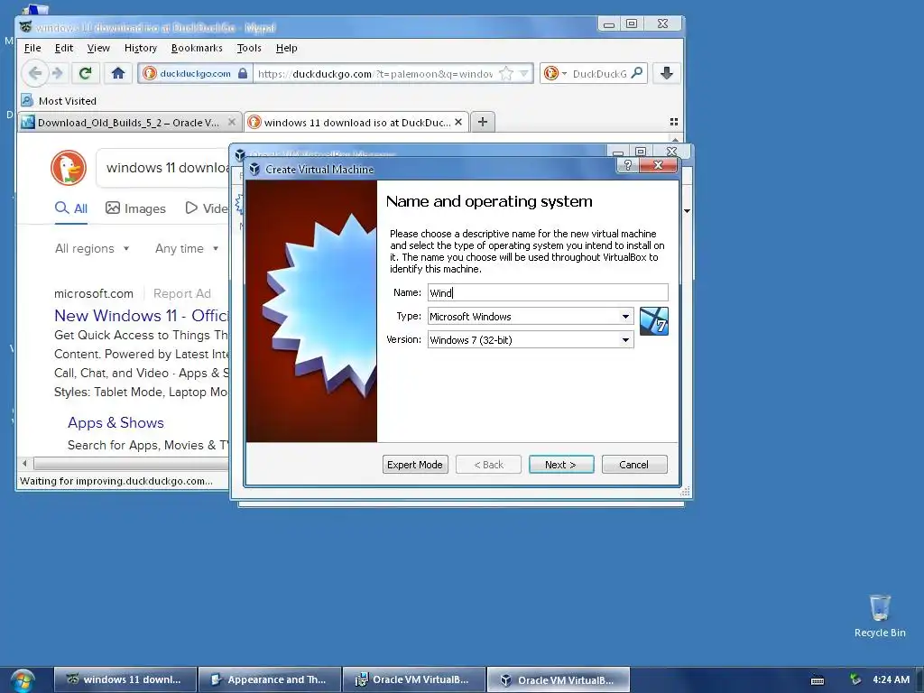924x693 pixels.
Task: Click the Name input field containing Wind
Action: tap(548, 292)
